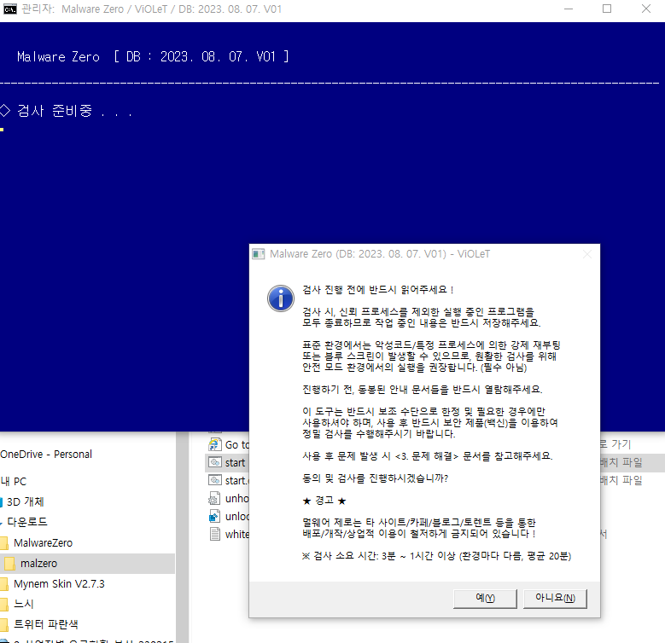Select the 'Go to' shortcut file icon
Screen dimensions: 665x643
[215, 444]
